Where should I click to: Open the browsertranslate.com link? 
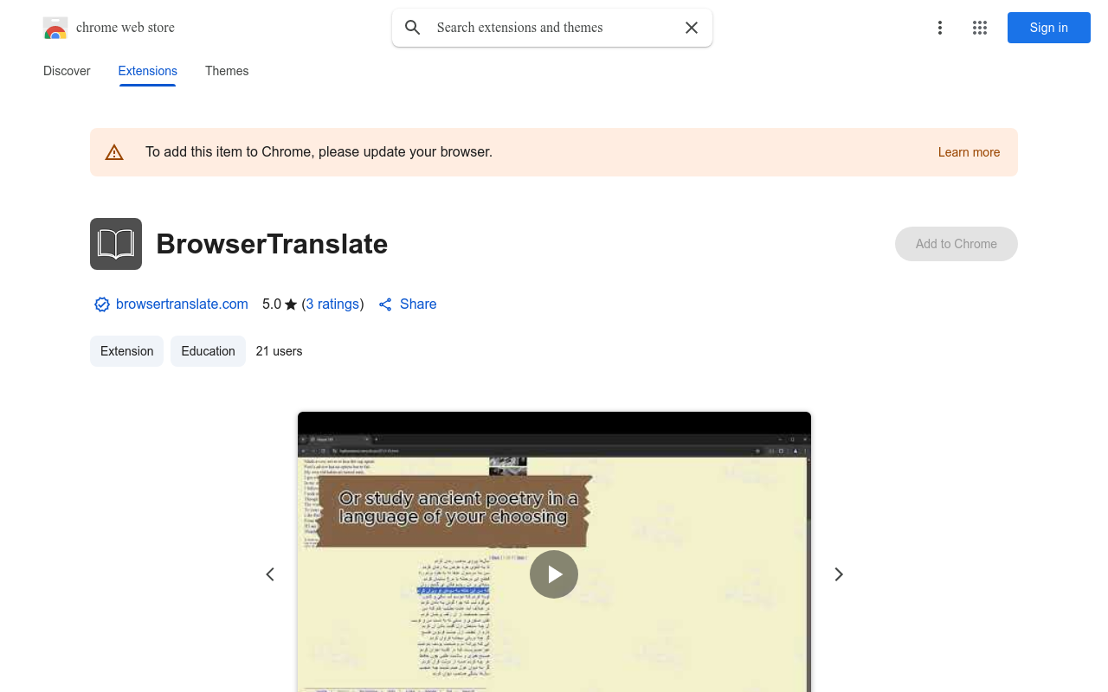(x=182, y=304)
